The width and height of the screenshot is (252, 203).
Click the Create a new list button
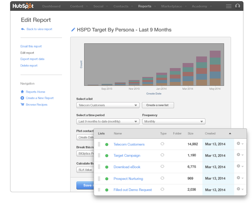158,105
